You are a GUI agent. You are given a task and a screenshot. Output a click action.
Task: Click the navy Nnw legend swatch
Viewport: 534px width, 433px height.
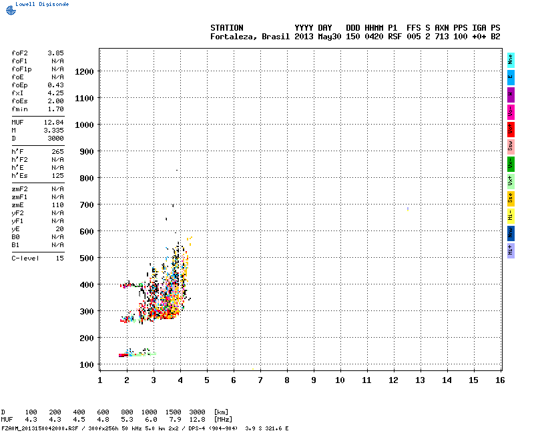[511, 234]
